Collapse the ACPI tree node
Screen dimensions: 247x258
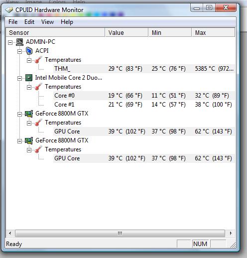coord(19,51)
